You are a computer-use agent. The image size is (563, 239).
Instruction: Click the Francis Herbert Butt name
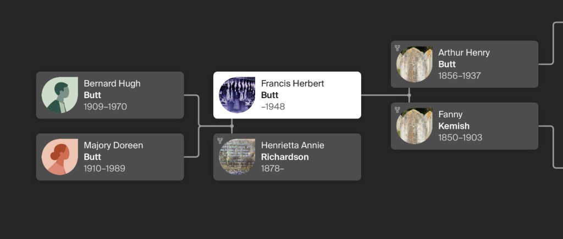[292, 89]
